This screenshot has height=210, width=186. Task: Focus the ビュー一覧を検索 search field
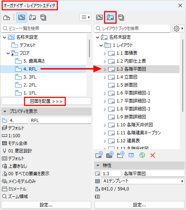(46, 28)
